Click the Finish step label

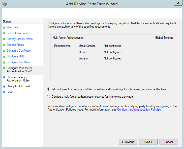(x=10, y=92)
